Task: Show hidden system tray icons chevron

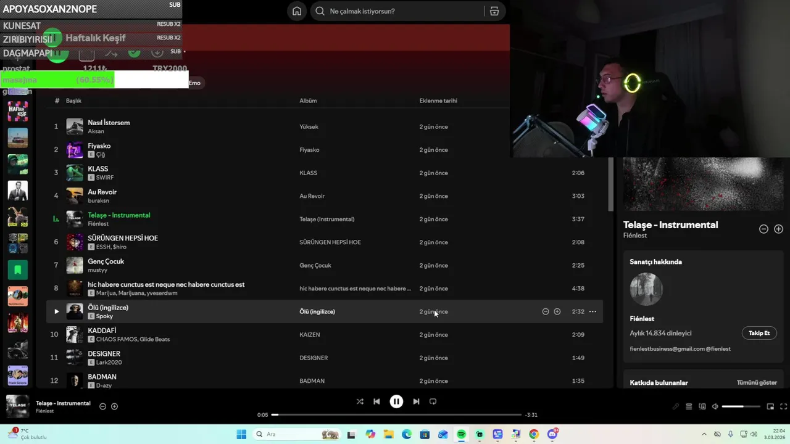Action: pyautogui.click(x=704, y=434)
